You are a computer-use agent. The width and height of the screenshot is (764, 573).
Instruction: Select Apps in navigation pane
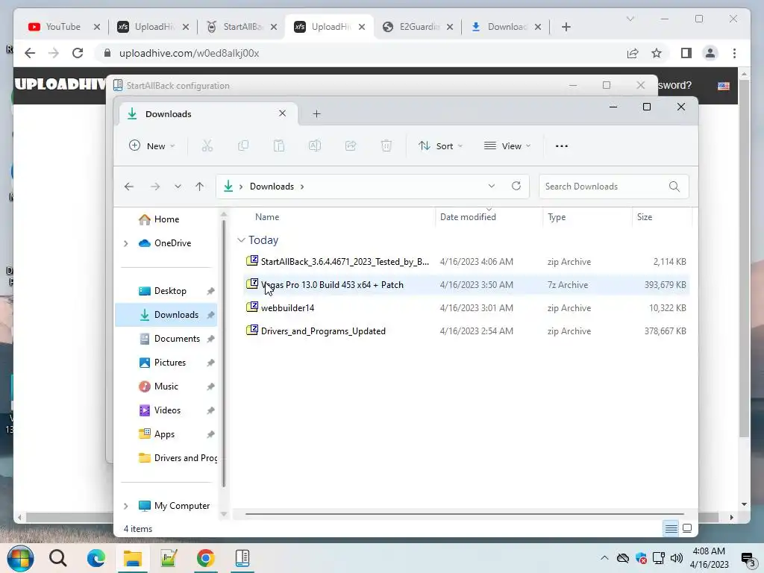pyautogui.click(x=166, y=434)
